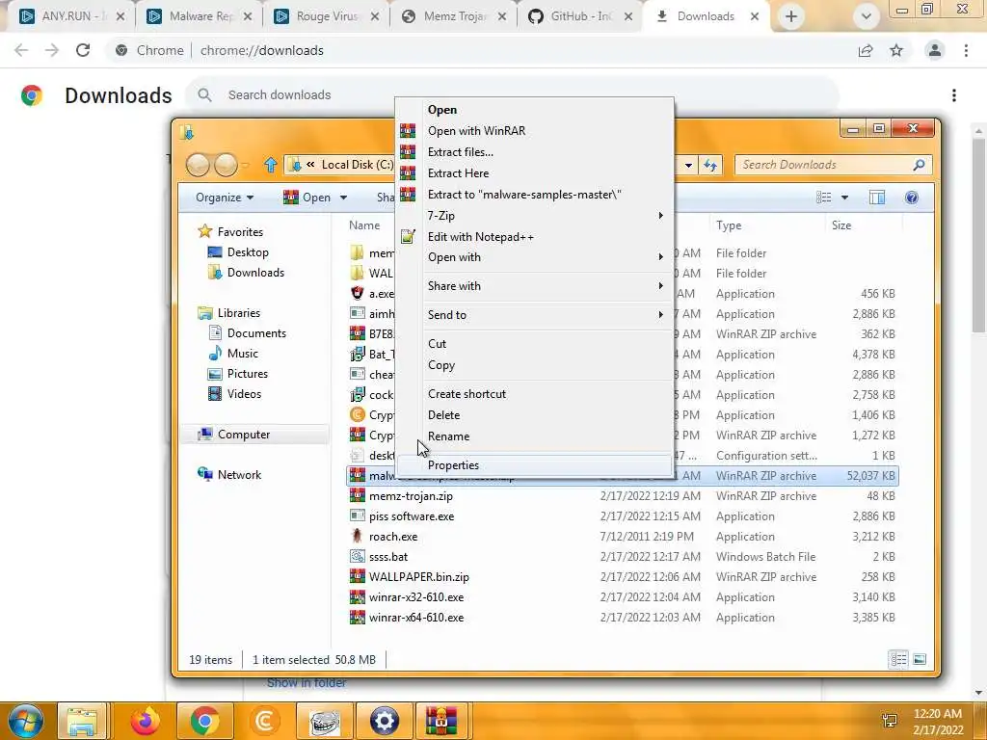The height and width of the screenshot is (740, 987).
Task: Select WALLPAPER.bin.zip archive icon
Action: pyautogui.click(x=357, y=577)
